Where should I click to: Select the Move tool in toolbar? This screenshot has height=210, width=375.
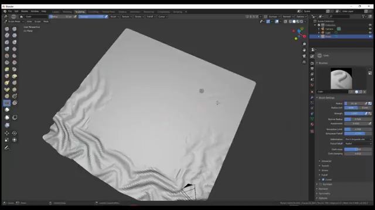7,133
